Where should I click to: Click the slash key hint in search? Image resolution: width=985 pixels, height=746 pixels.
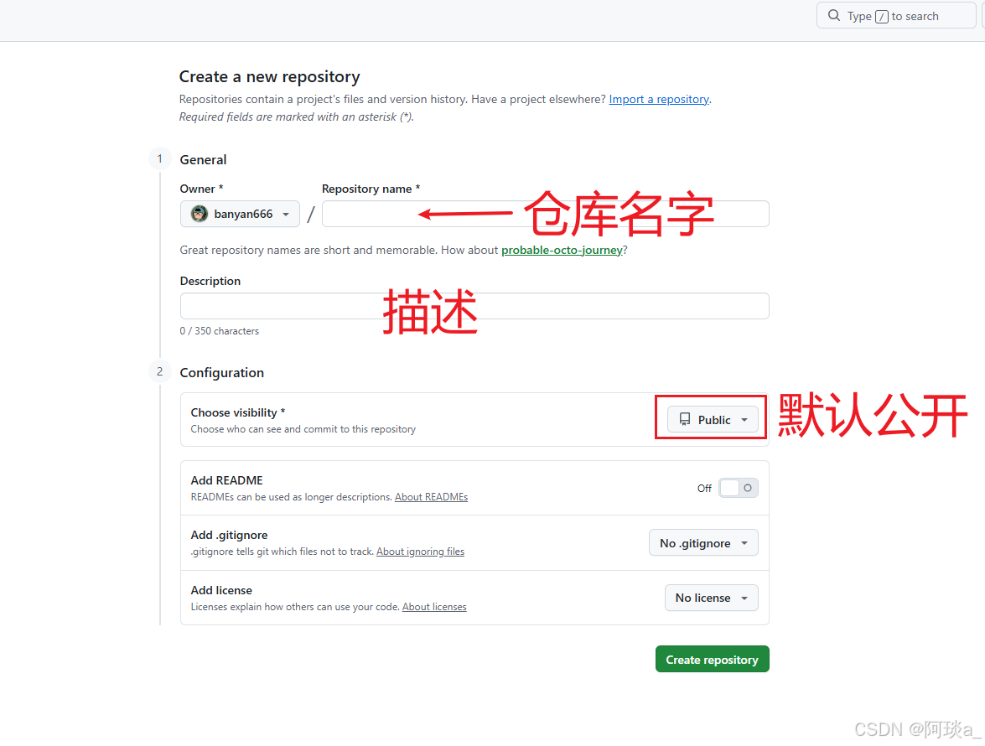tap(881, 16)
